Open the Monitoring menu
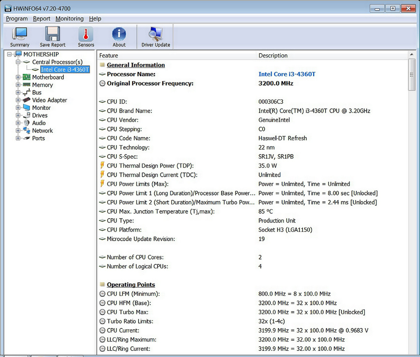The image size is (420, 357). point(70,18)
